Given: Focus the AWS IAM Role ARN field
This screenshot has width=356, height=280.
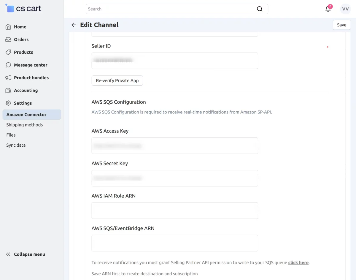Looking at the screenshot, I should point(175,211).
